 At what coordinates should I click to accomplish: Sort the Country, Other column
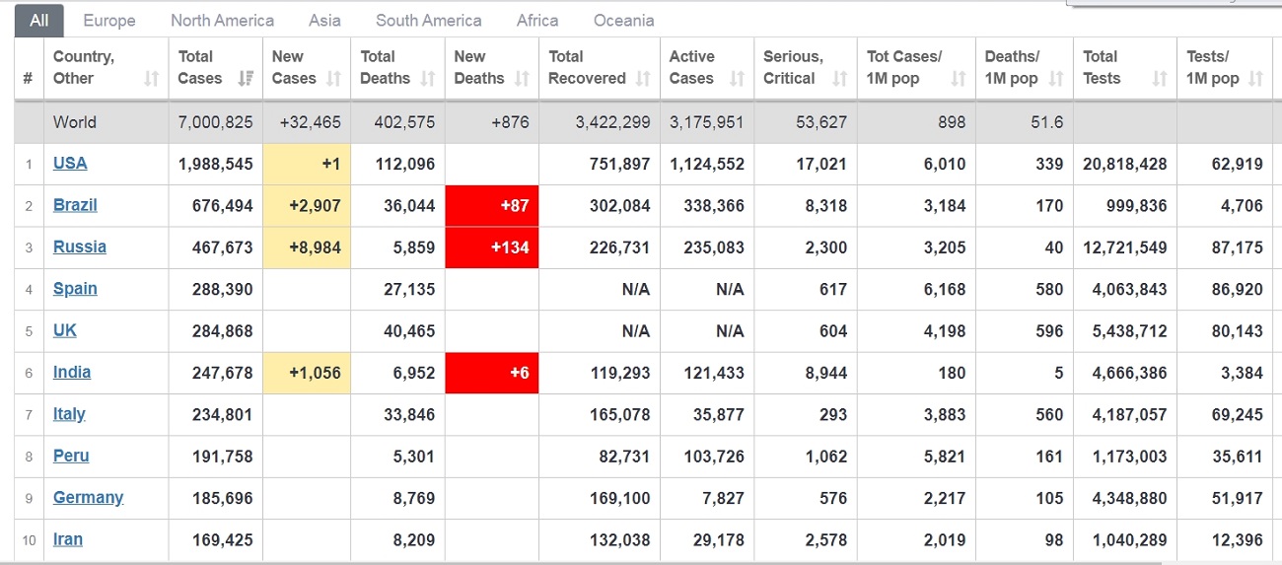coord(151,79)
